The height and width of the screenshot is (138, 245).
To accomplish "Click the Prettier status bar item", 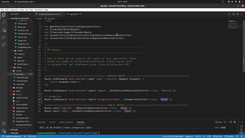I will pyautogui.click(x=229, y=136).
